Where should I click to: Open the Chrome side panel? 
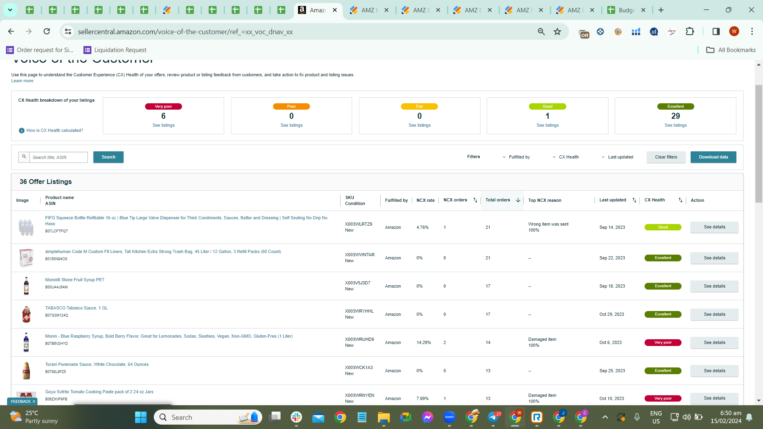point(716,31)
